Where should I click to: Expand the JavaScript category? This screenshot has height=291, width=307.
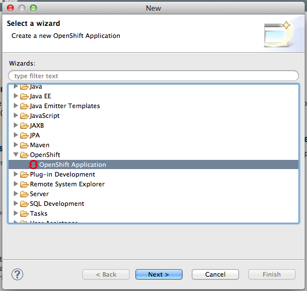[x=16, y=115]
